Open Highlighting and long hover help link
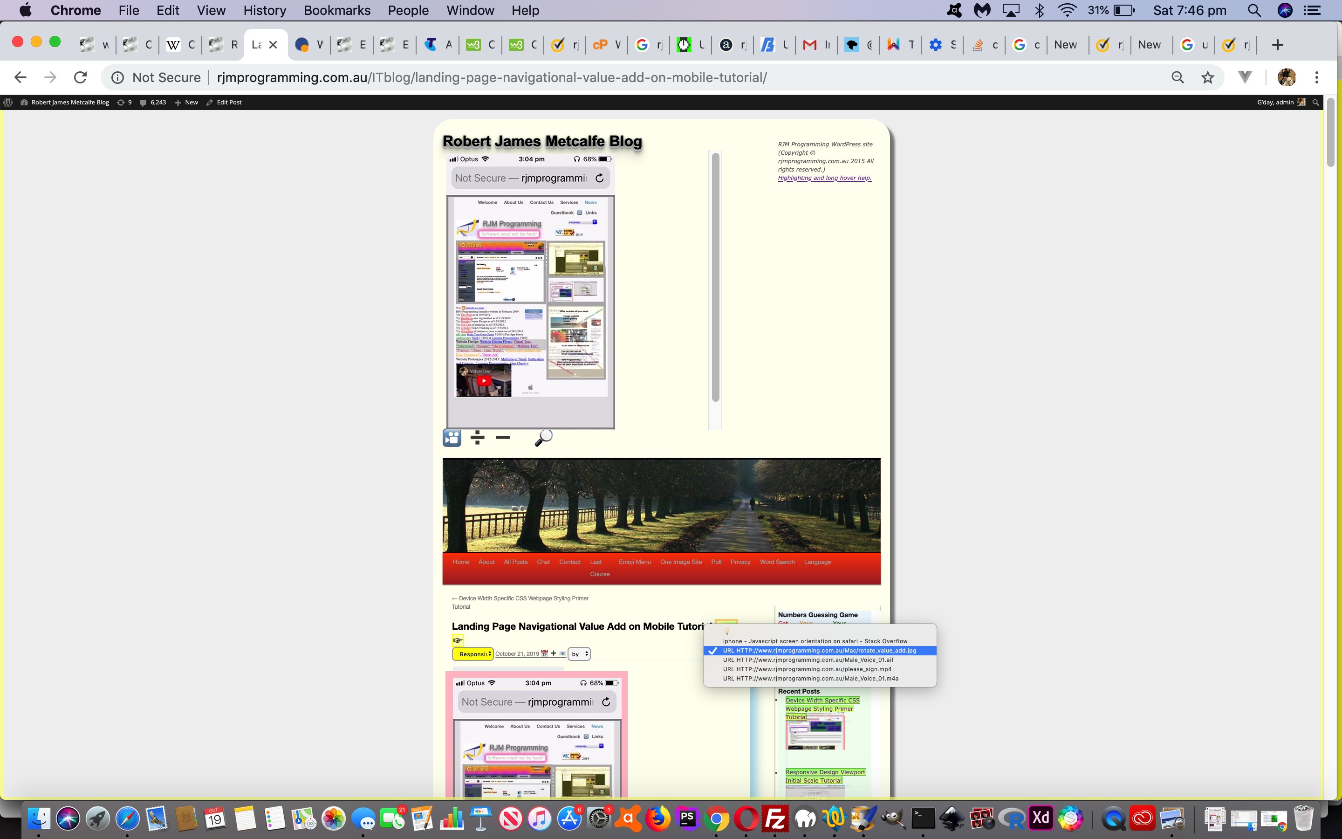The height and width of the screenshot is (839, 1342). click(824, 178)
